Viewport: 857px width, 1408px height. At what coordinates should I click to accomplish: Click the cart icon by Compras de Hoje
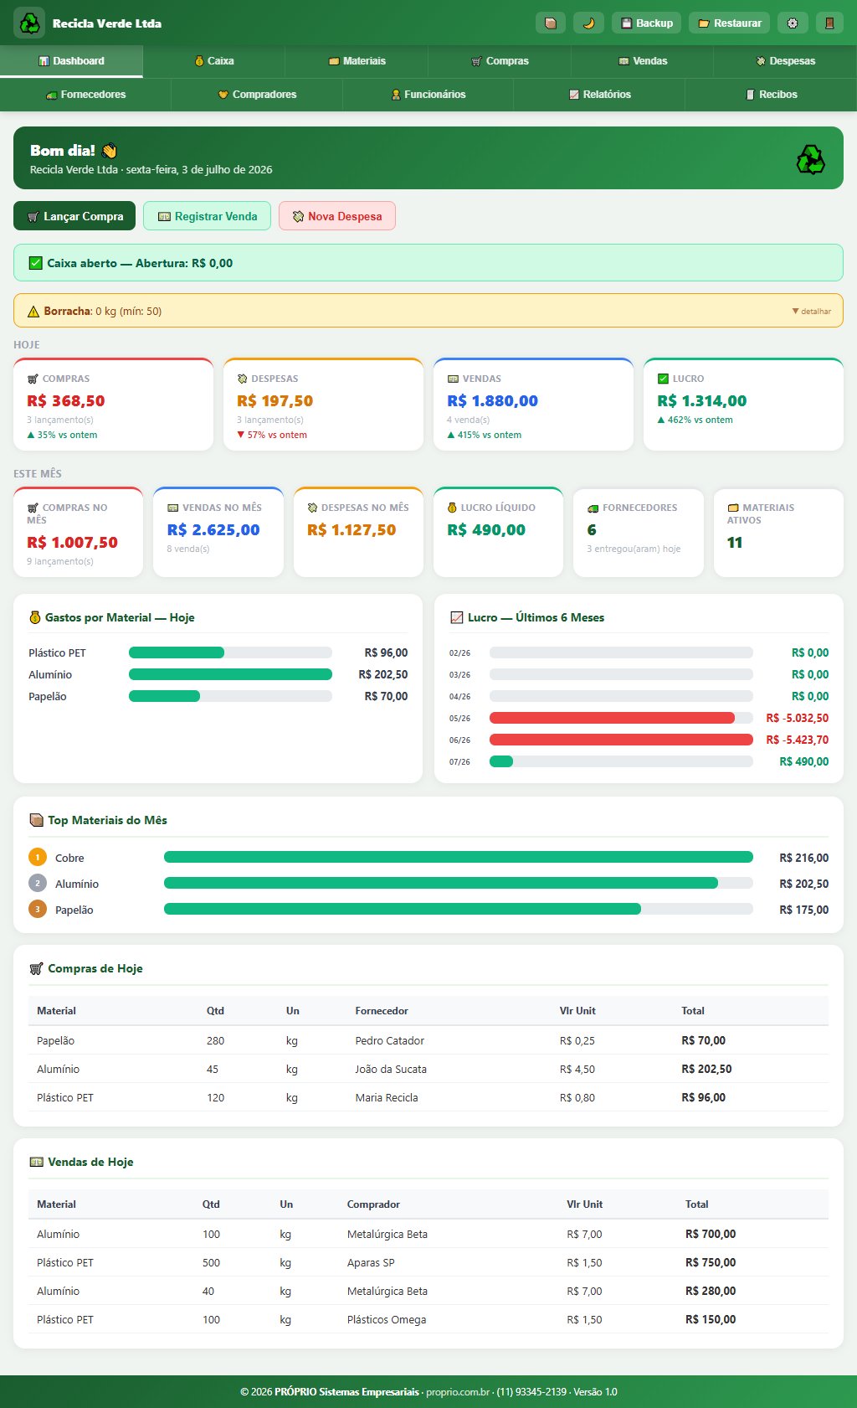click(36, 968)
